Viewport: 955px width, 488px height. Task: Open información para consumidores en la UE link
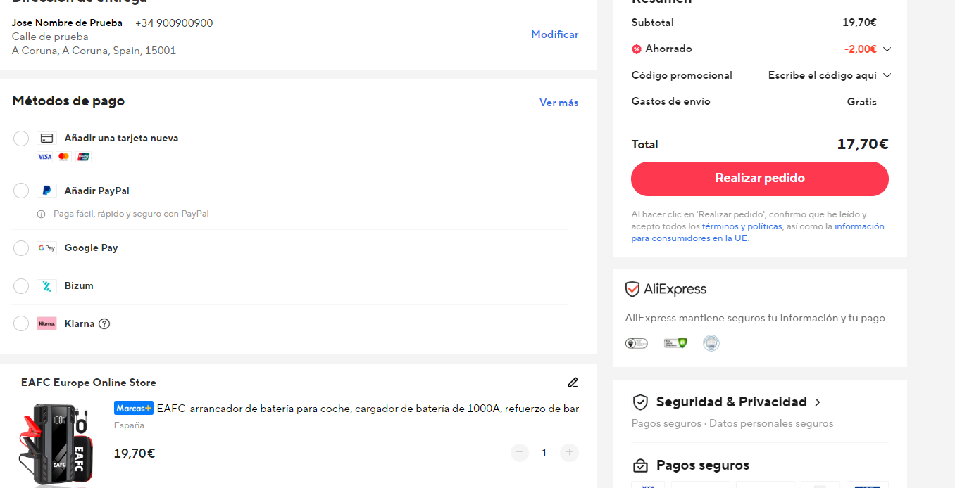(758, 233)
